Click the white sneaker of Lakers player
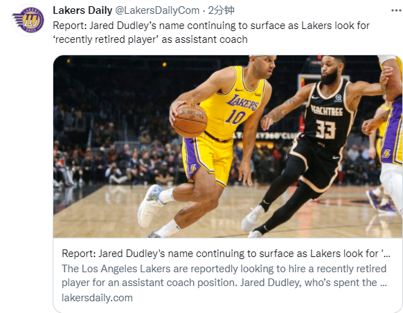 point(150,205)
